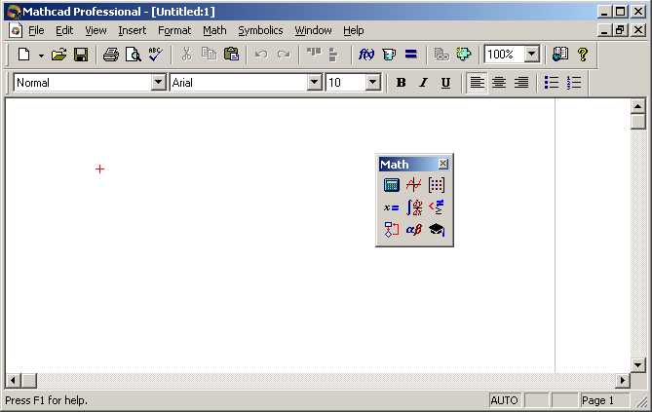Save the worksheet with the floppy icon
The image size is (652, 412).
[x=81, y=55]
